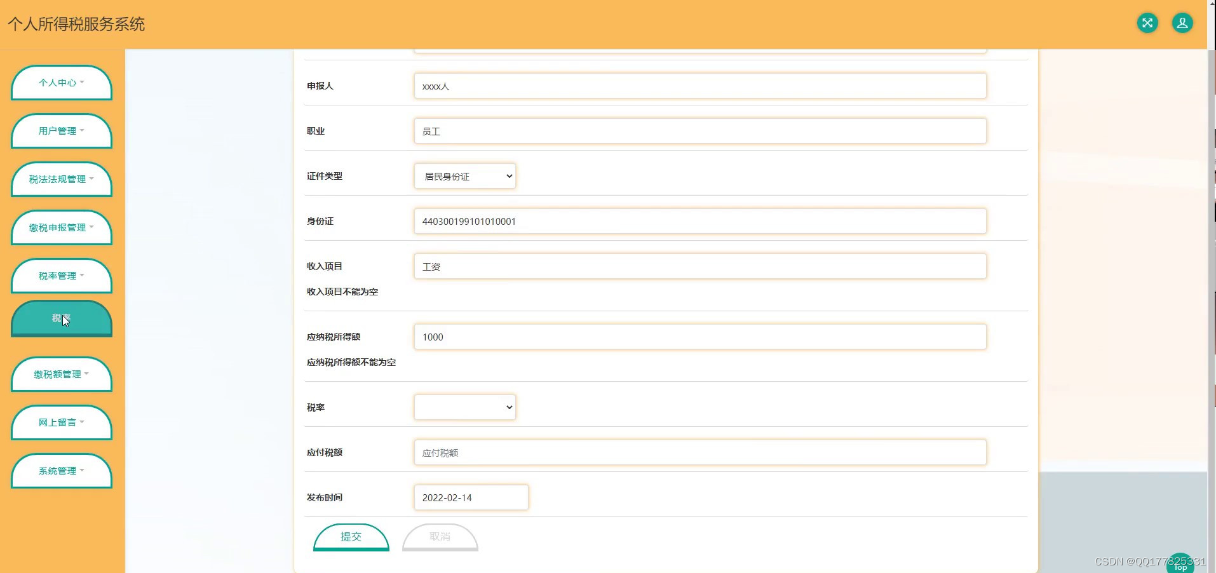The height and width of the screenshot is (573, 1216).
Task: Open the 缴税额管理 sidebar menu
Action: [x=62, y=374]
